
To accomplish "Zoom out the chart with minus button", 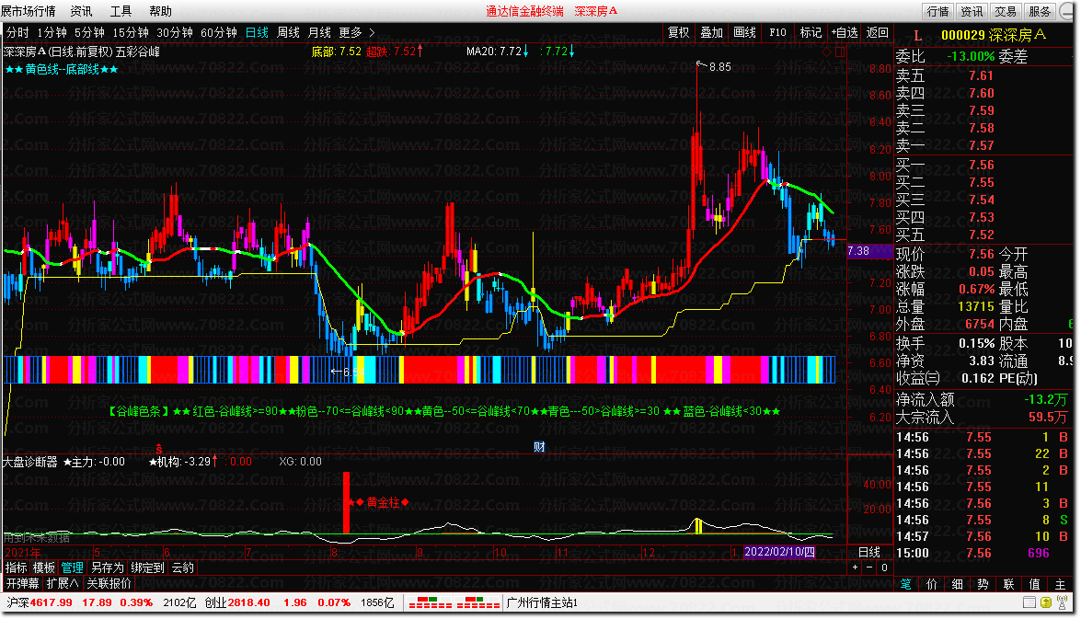I will pos(869,567).
